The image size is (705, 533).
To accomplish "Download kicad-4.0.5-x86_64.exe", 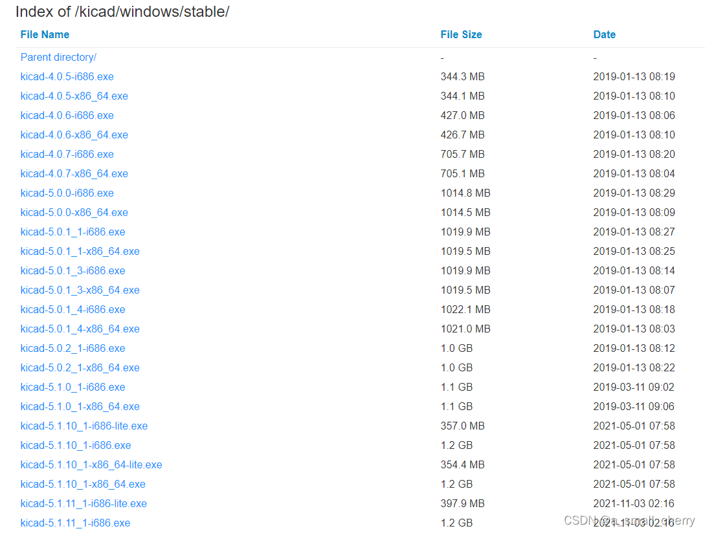I will [74, 96].
